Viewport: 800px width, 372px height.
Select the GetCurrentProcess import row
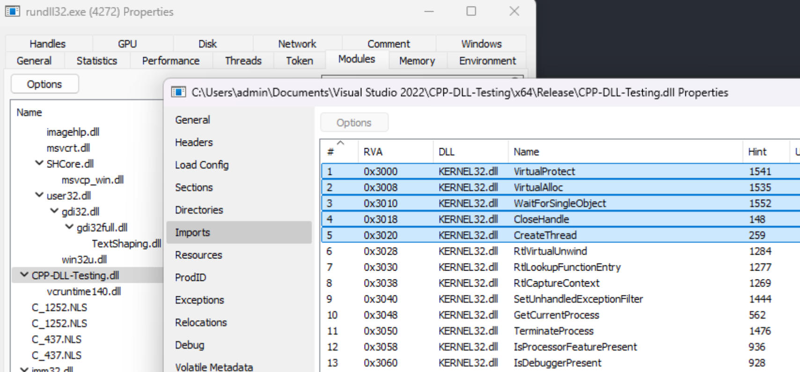[560, 315]
